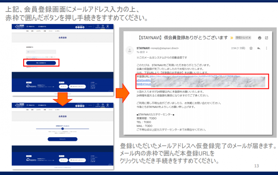Open the email in a new window
This screenshot has height=175, width=278.
(267, 38)
